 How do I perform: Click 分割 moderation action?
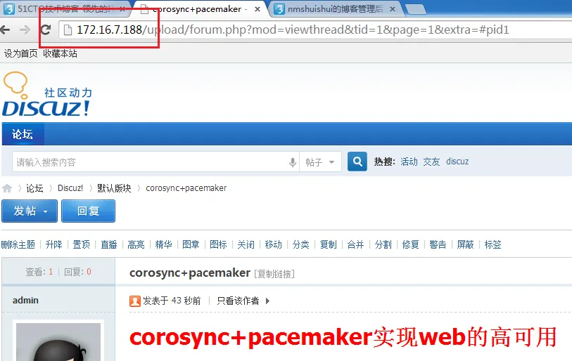(x=383, y=244)
